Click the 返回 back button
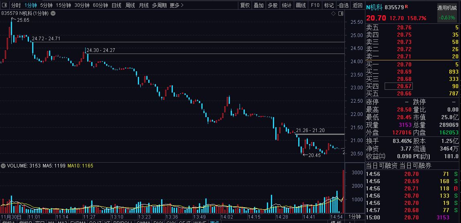The image size is (461, 223). [x=357, y=5]
